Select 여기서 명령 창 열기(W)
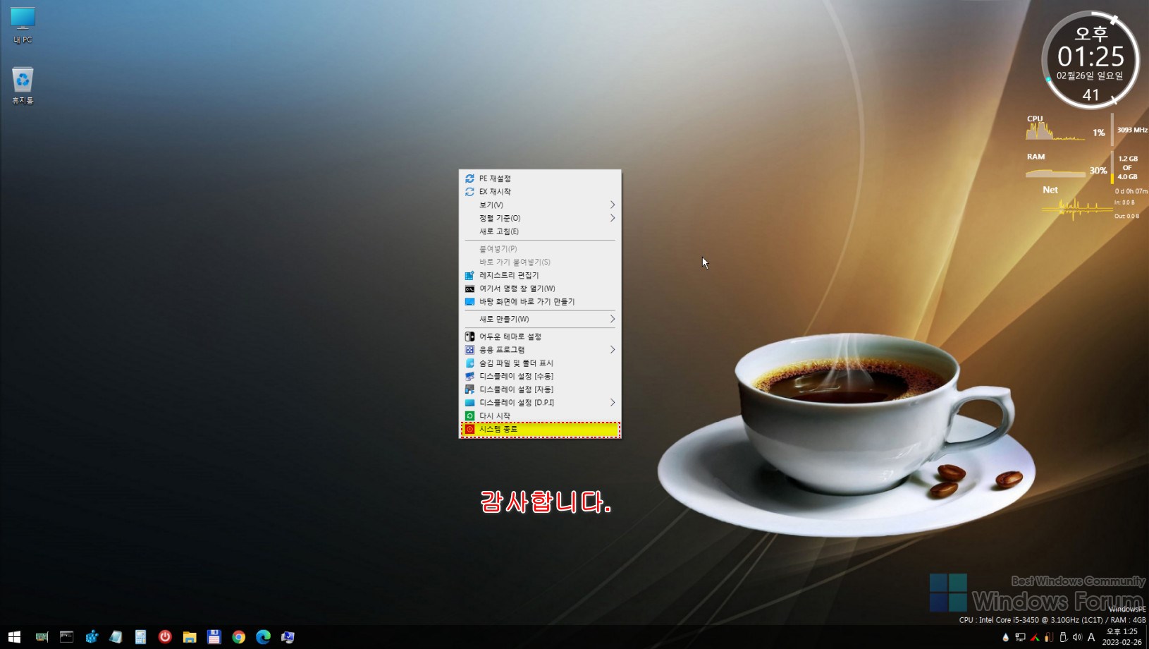The height and width of the screenshot is (649, 1149). [x=540, y=289]
